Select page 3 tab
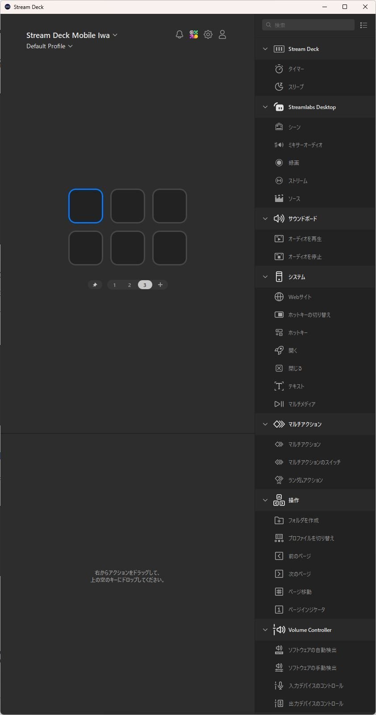 click(145, 285)
